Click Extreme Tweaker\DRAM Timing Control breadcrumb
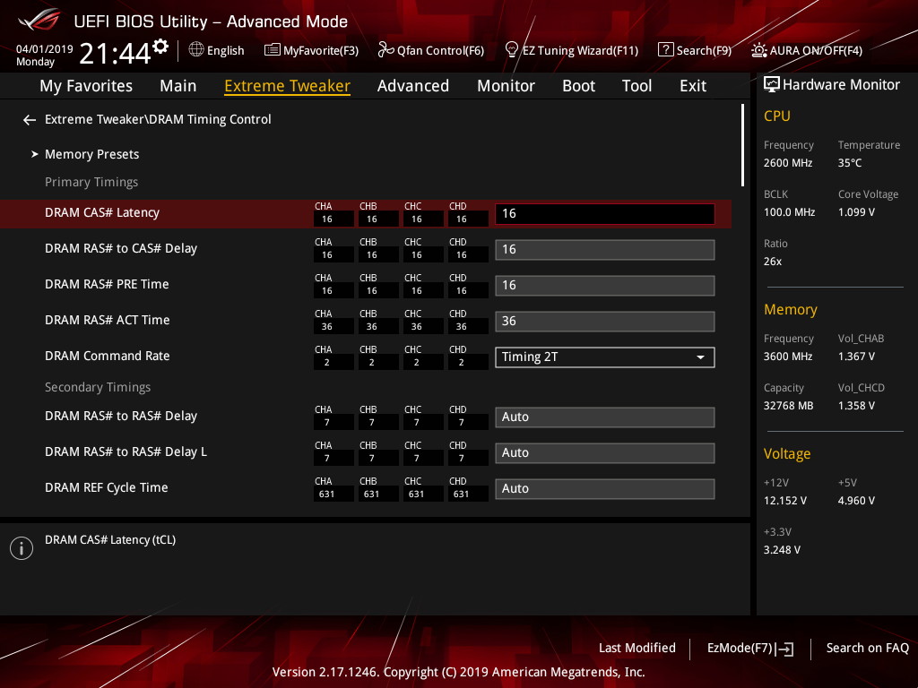The image size is (918, 688). pos(158,119)
